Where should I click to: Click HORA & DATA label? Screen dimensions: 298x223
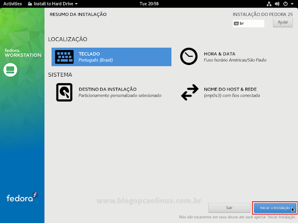(x=219, y=54)
